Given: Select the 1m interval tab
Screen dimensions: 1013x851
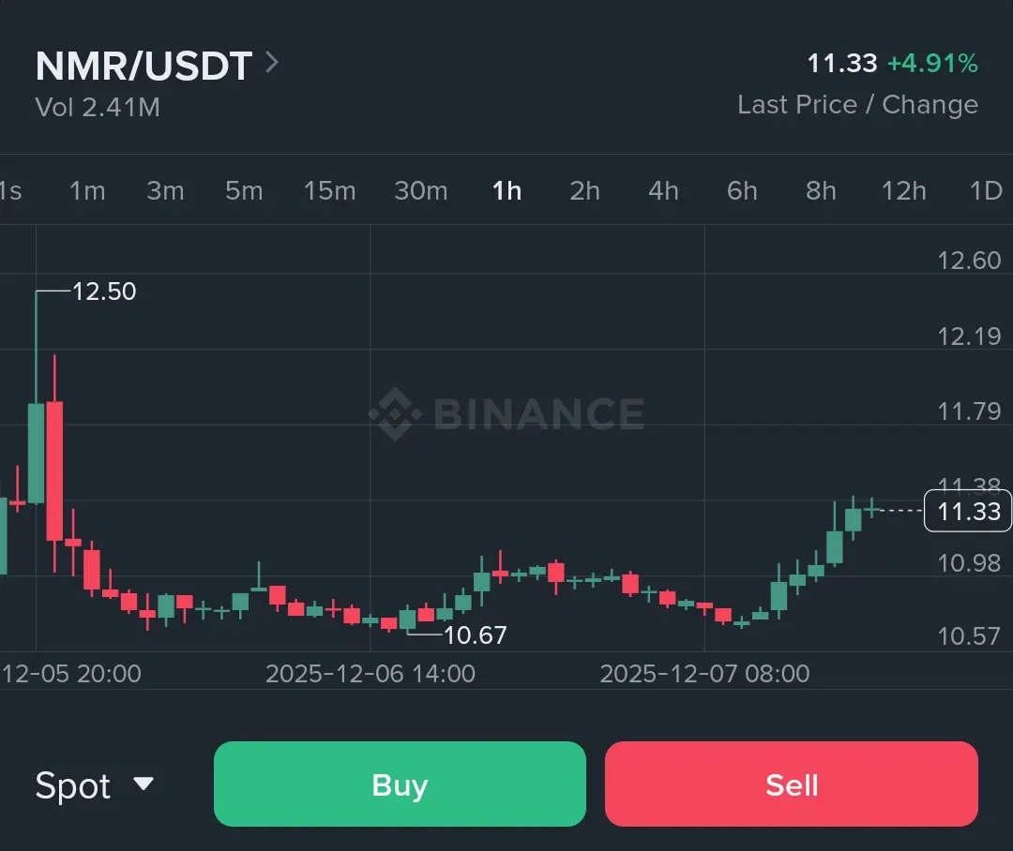Looking at the screenshot, I should (87, 190).
